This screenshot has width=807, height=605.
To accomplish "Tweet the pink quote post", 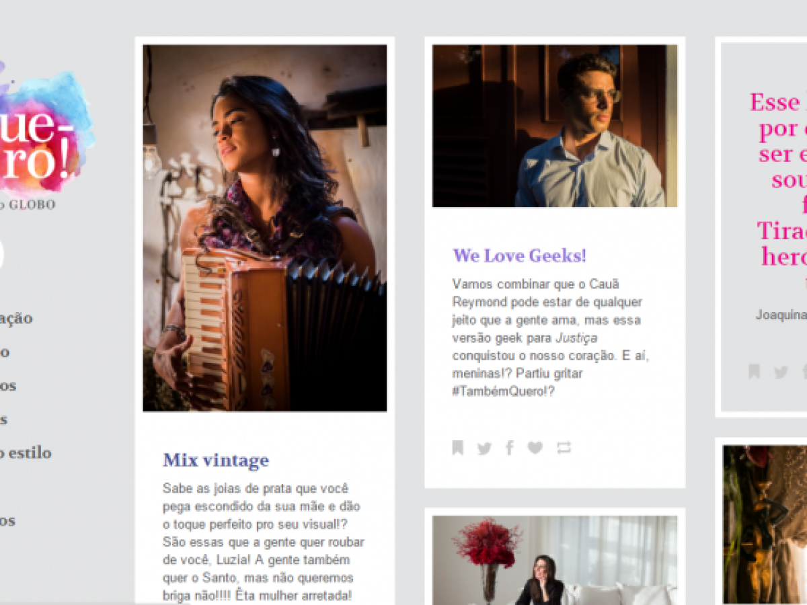I will [x=781, y=372].
